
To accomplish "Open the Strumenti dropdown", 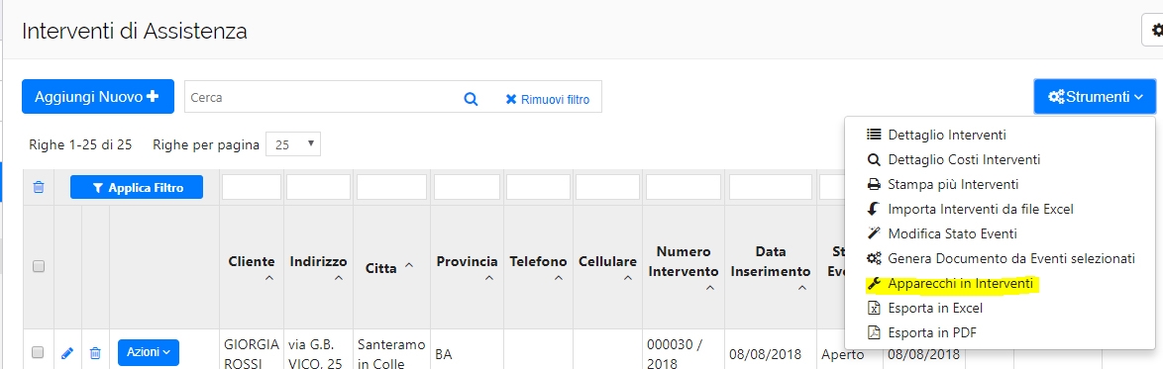I will point(1095,96).
